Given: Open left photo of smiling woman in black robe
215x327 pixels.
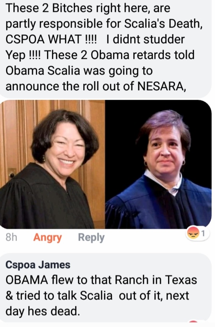Looking at the screenshot, I should tap(53, 164).
